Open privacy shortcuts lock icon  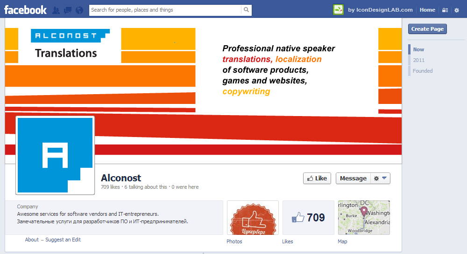[445, 10]
